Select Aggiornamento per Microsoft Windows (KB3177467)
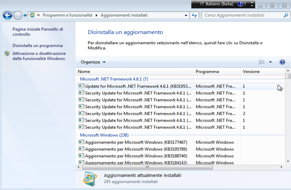This screenshot has height=190, width=291. coord(180,142)
